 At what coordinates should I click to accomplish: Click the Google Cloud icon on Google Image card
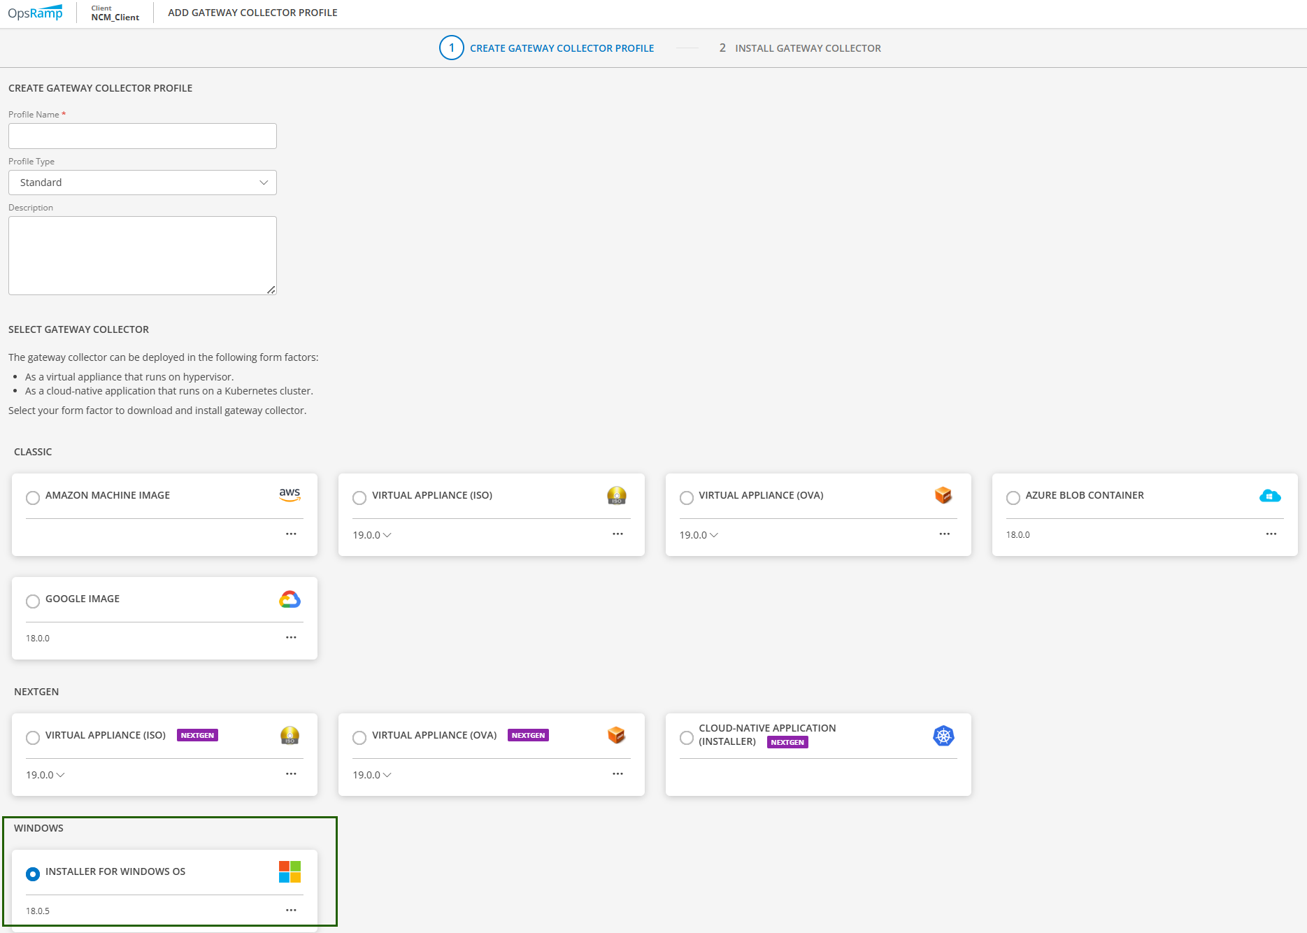(290, 599)
